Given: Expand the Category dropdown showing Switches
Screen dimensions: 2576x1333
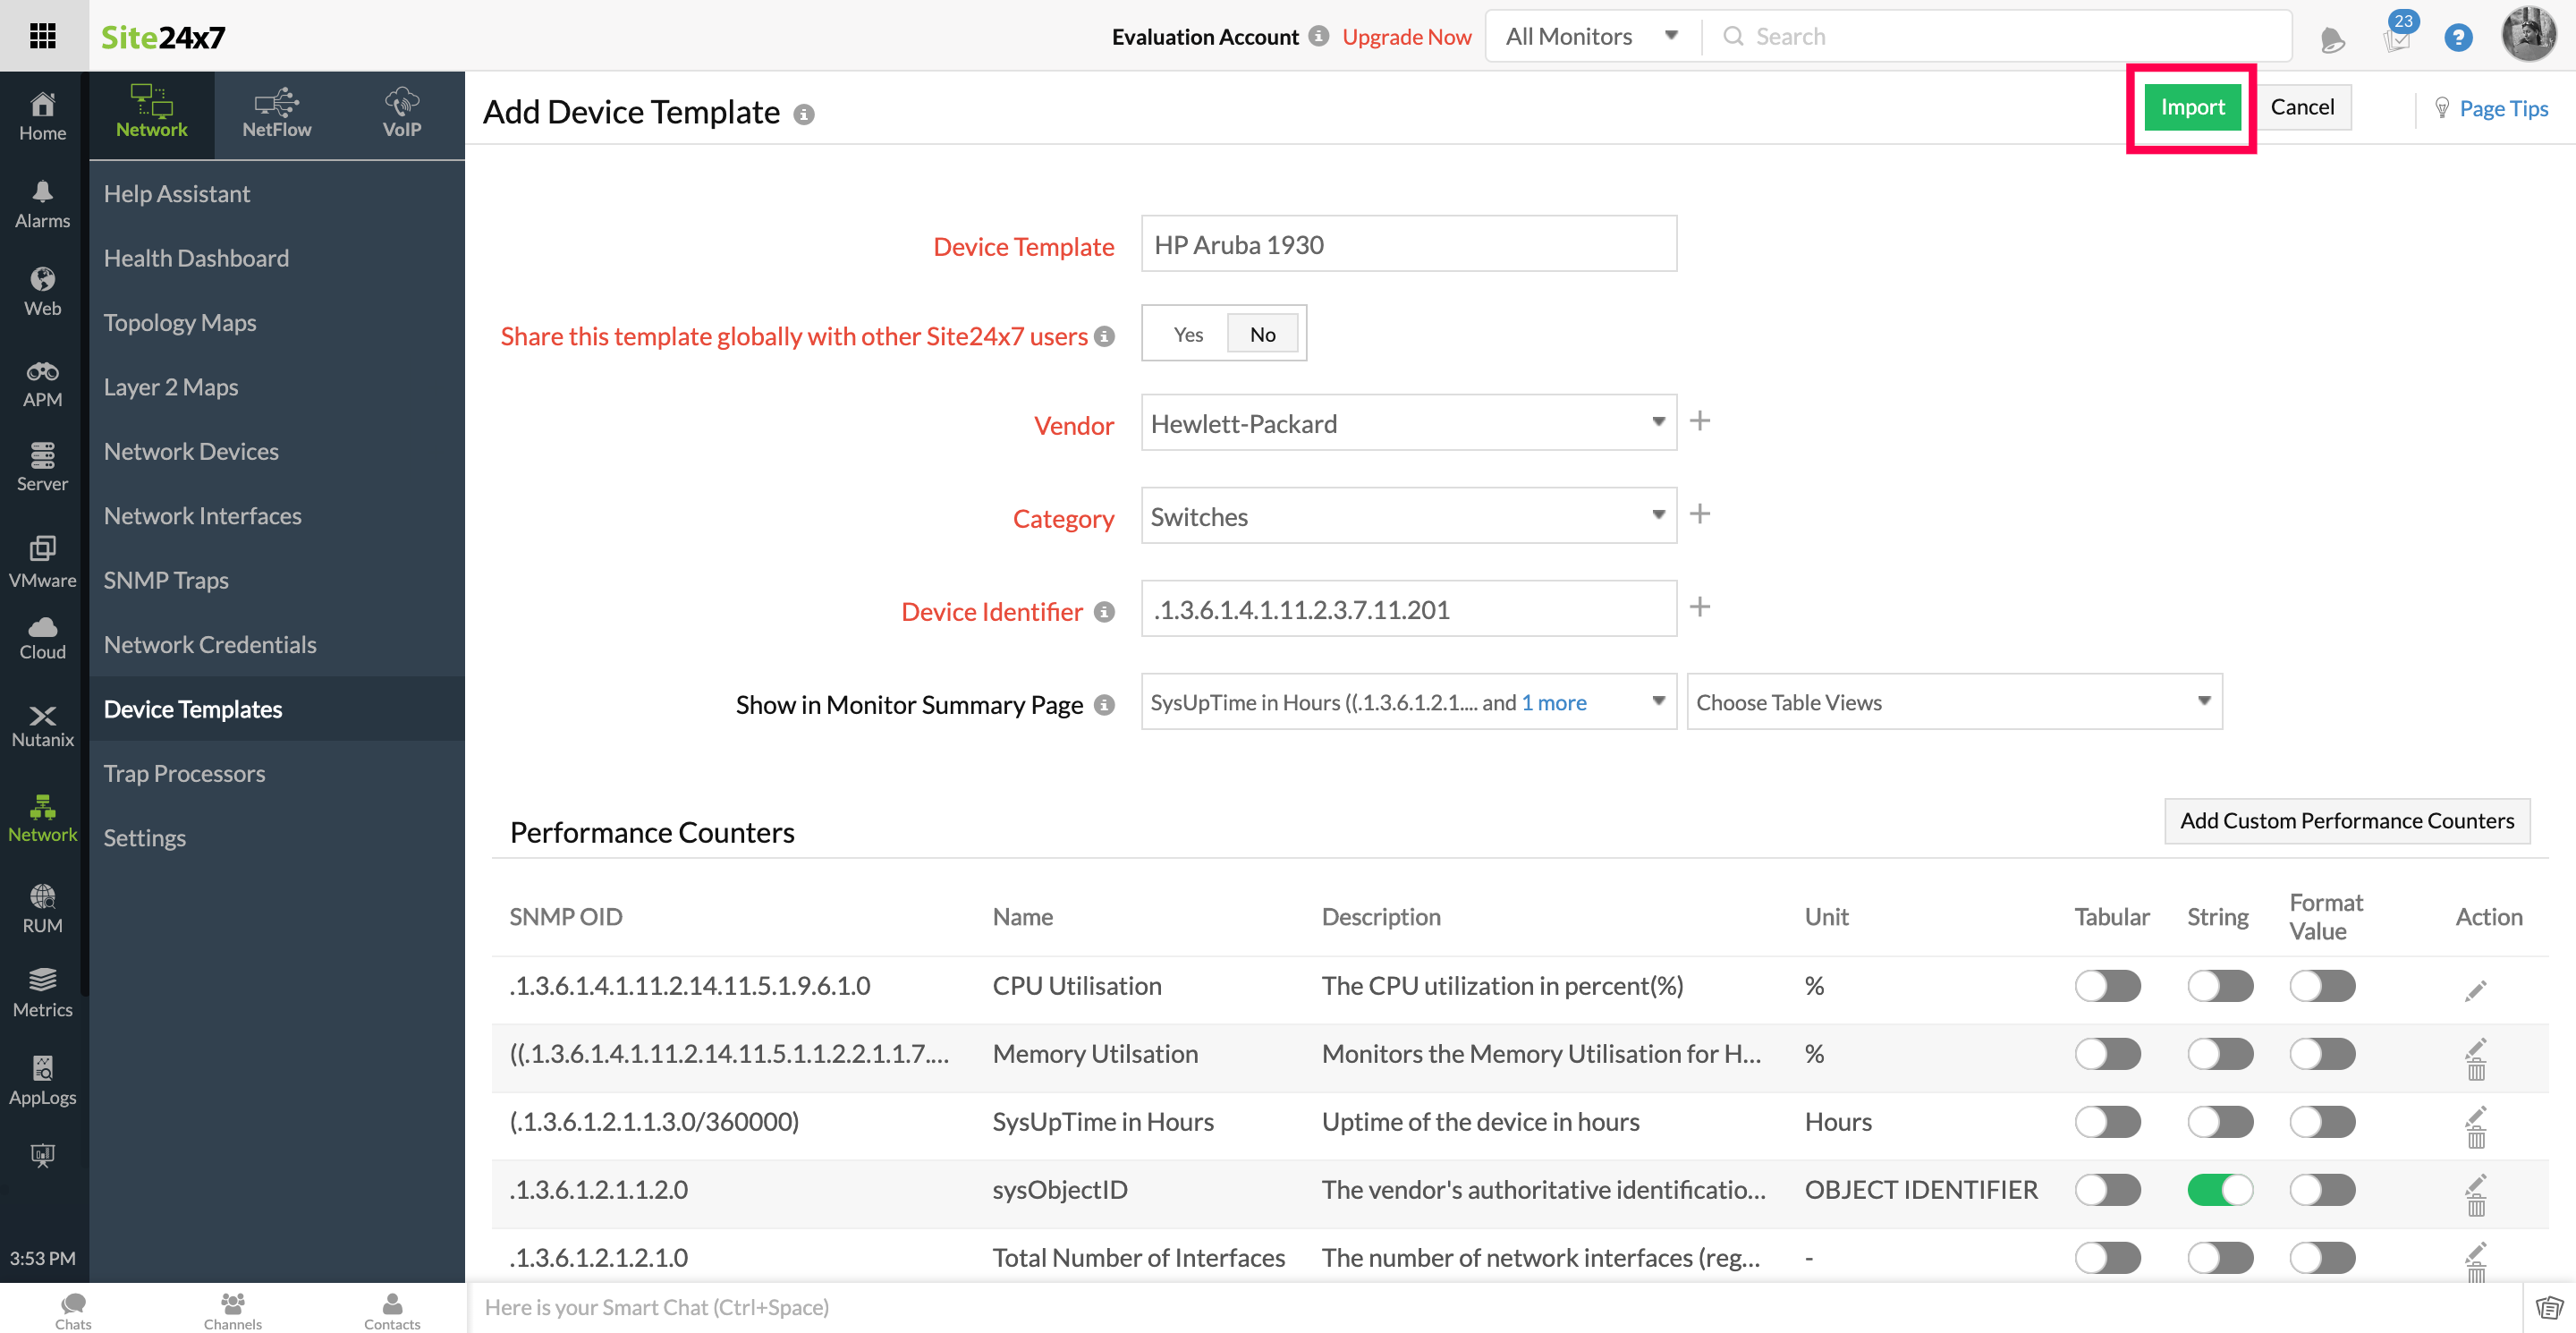Looking at the screenshot, I should (x=1408, y=516).
